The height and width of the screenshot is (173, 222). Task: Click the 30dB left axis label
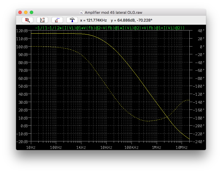tap(23, 102)
